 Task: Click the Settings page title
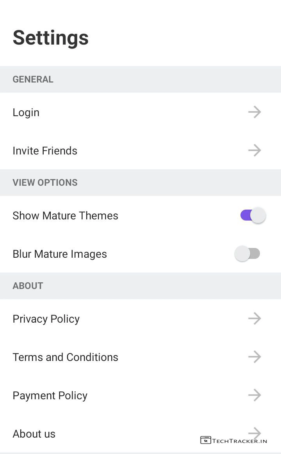[51, 38]
